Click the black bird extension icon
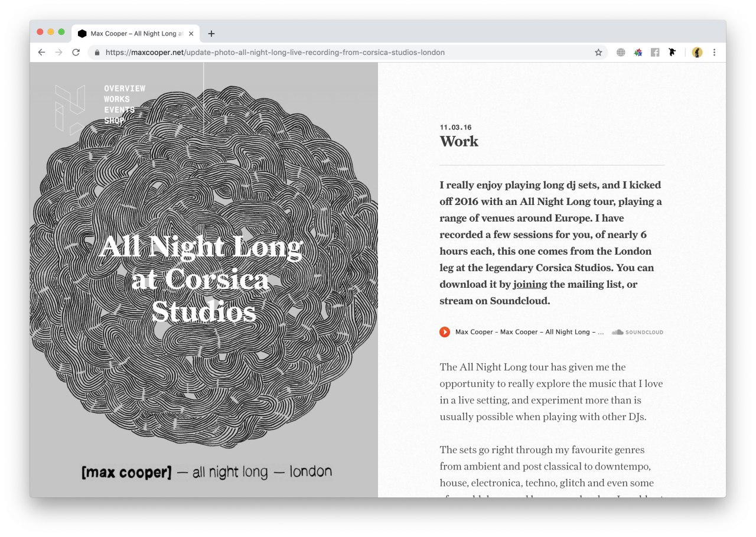Viewport: 756px width, 537px height. point(672,53)
